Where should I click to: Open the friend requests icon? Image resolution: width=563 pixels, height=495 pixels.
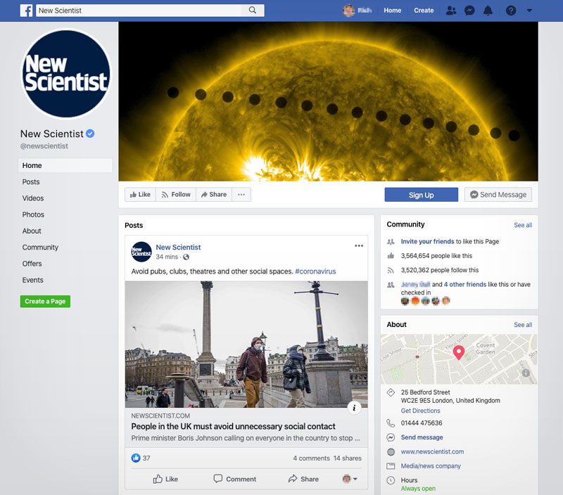click(451, 11)
